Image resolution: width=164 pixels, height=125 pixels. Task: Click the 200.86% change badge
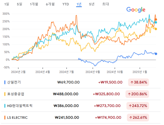(x=137, y=94)
